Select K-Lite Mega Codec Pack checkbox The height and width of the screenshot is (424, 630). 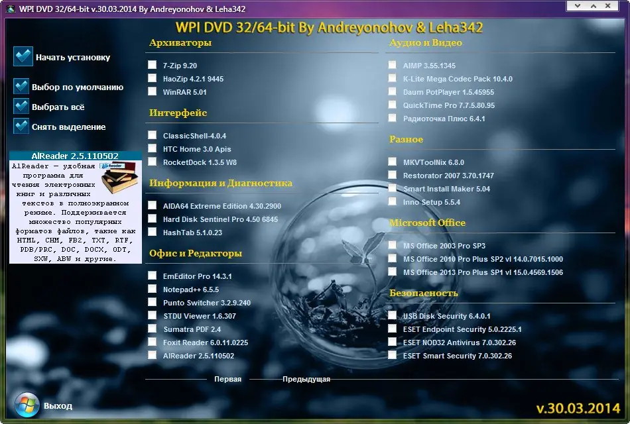pyautogui.click(x=393, y=78)
